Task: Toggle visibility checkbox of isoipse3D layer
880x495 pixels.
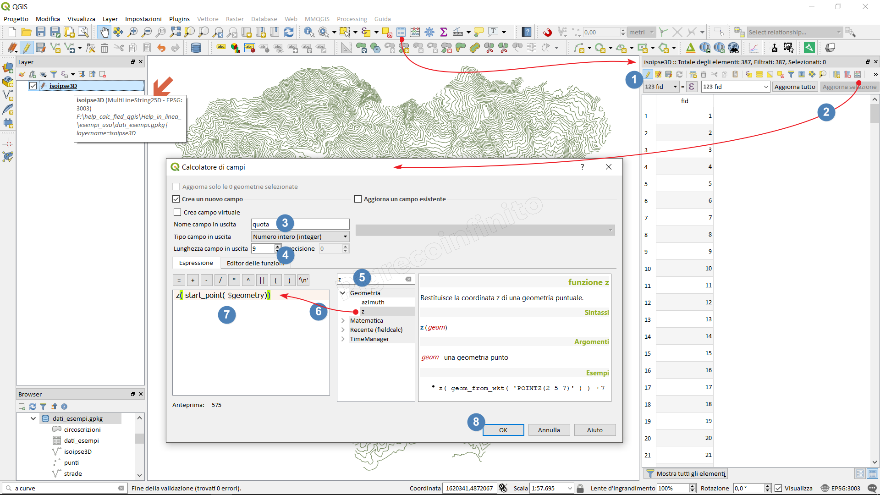Action: pyautogui.click(x=33, y=86)
